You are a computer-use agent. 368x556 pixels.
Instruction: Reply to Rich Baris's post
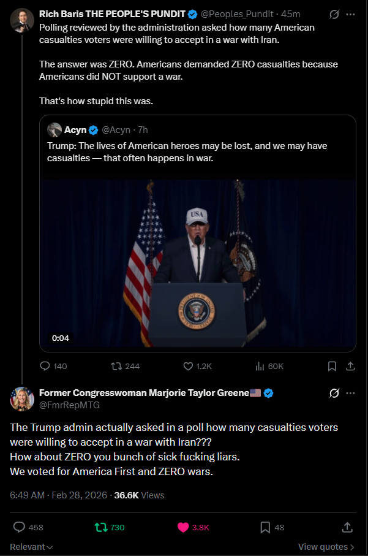tap(45, 366)
